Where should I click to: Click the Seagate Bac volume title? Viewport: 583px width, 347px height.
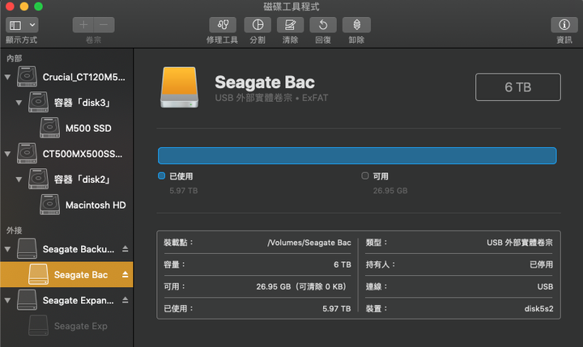[x=265, y=83]
